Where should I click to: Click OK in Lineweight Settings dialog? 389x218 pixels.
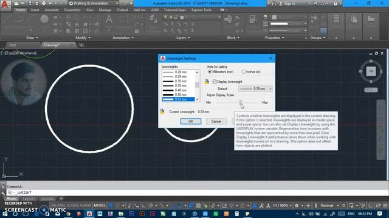191,121
